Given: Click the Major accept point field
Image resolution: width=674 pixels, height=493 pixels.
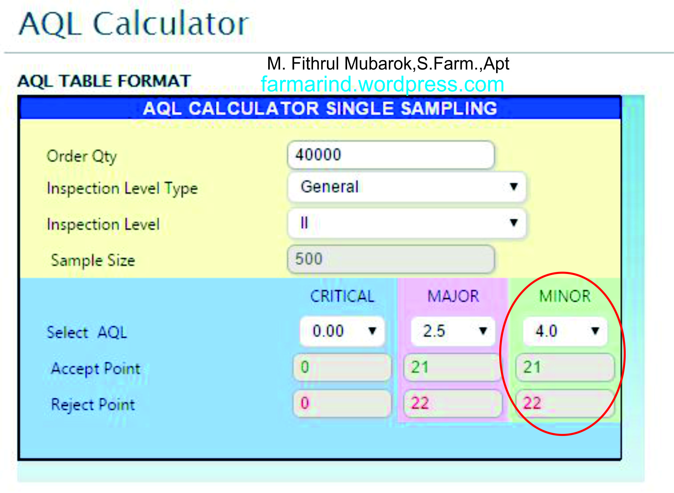Looking at the screenshot, I should click(452, 367).
